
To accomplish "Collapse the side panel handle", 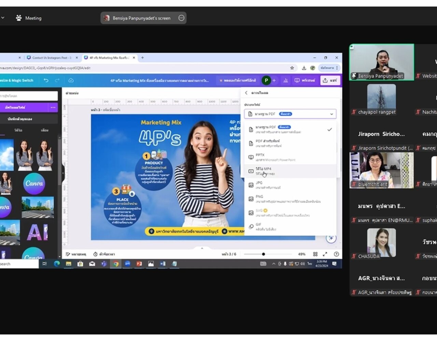I will (x=63, y=173).
